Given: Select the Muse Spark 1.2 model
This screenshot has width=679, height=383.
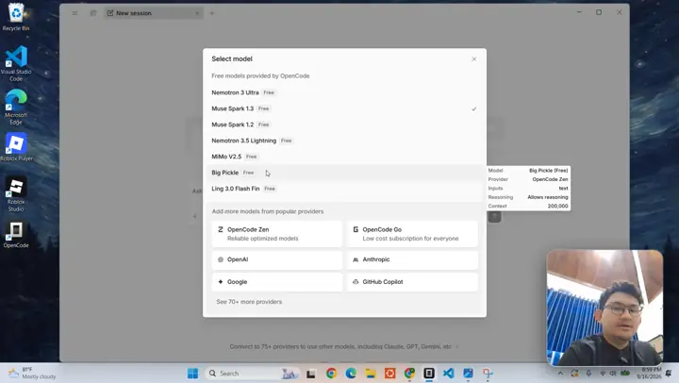Looking at the screenshot, I should (x=344, y=125).
